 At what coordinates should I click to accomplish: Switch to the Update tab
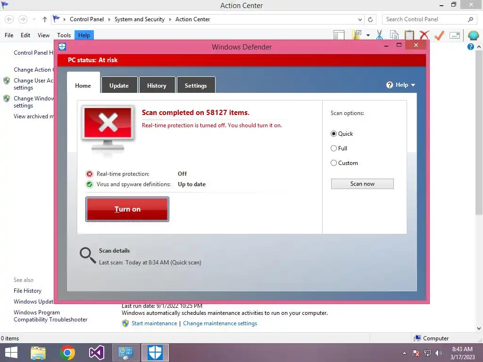point(119,86)
